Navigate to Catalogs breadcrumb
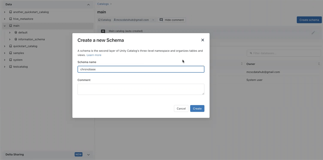This screenshot has width=323, height=160. [x=103, y=4]
